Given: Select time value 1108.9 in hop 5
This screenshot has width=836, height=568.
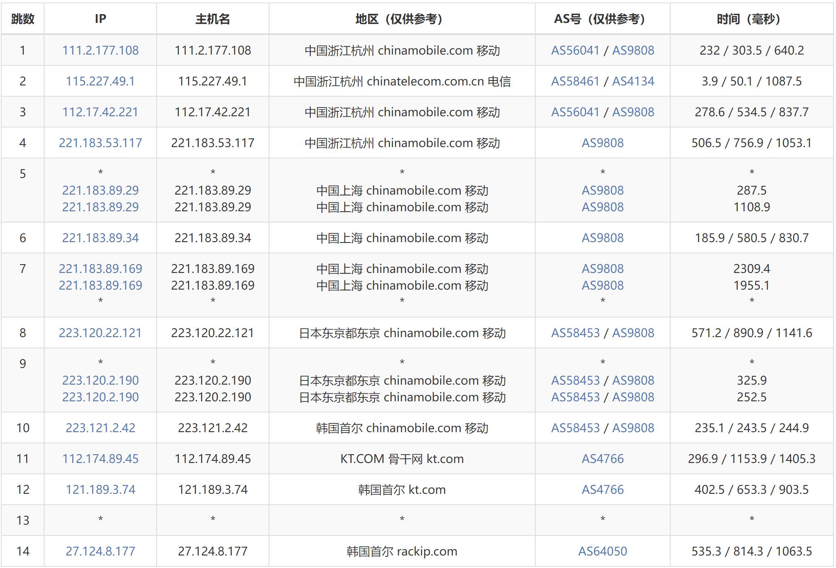Looking at the screenshot, I should click(752, 207).
